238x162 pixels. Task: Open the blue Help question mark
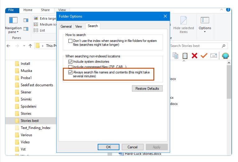point(228,10)
